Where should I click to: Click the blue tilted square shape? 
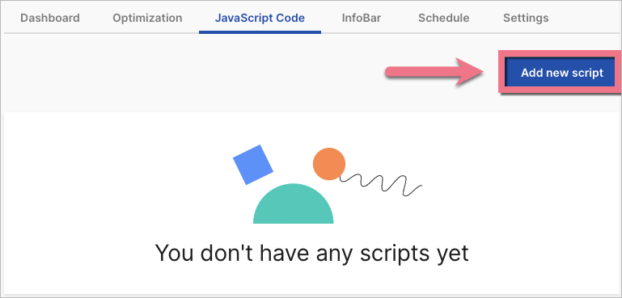tap(253, 165)
